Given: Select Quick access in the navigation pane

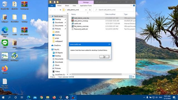Looking at the screenshot, I should point(58,16).
